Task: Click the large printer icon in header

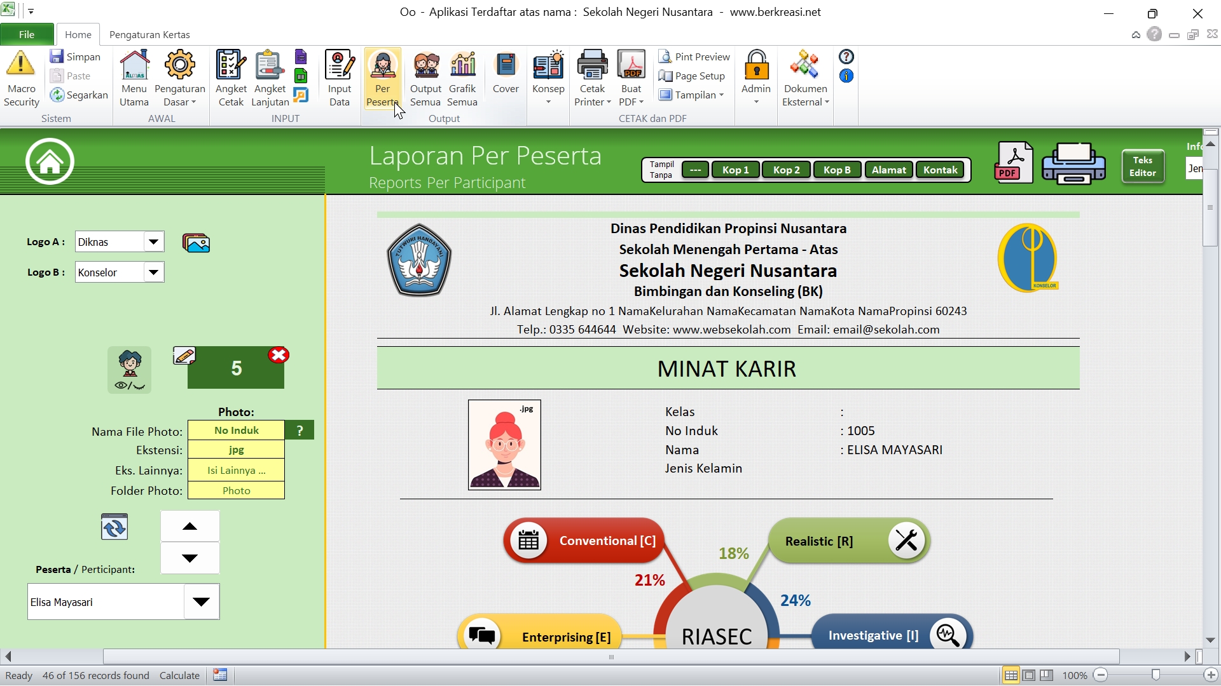Action: (x=1073, y=163)
